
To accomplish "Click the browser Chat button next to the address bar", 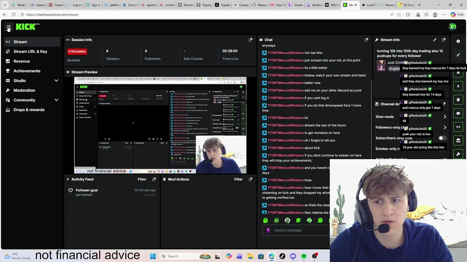I will click(457, 15).
